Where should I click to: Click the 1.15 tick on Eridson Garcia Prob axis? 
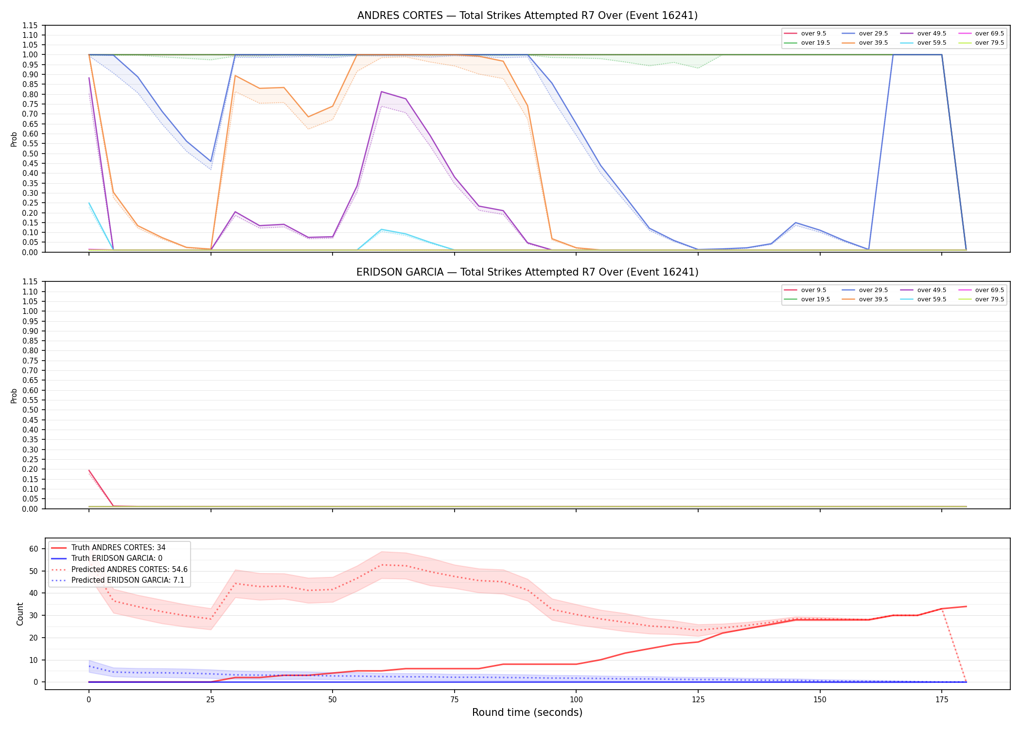point(30,282)
